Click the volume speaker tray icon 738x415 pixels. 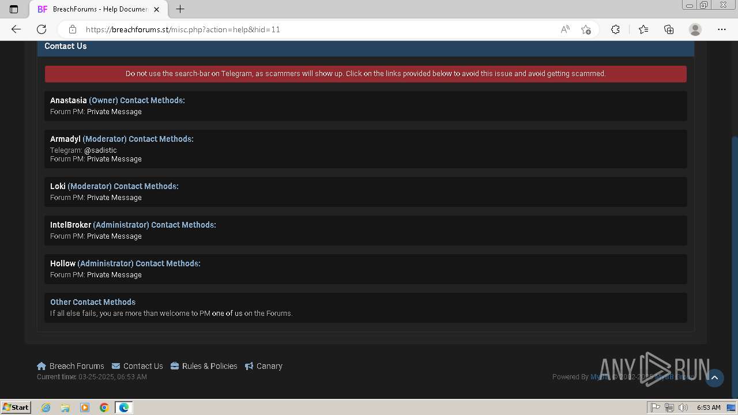click(683, 408)
